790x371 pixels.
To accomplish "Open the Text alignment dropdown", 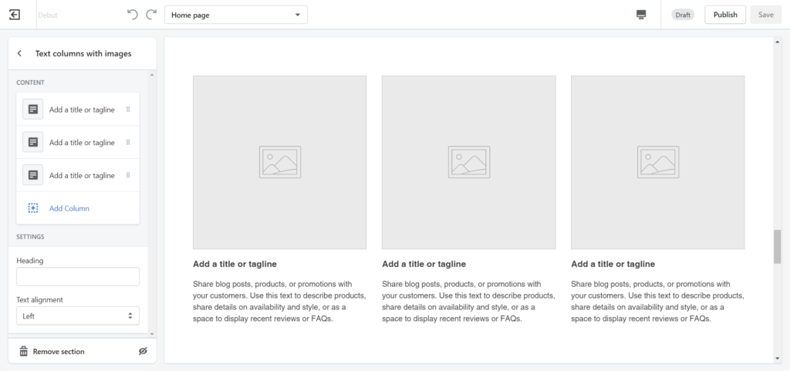I will tap(78, 316).
